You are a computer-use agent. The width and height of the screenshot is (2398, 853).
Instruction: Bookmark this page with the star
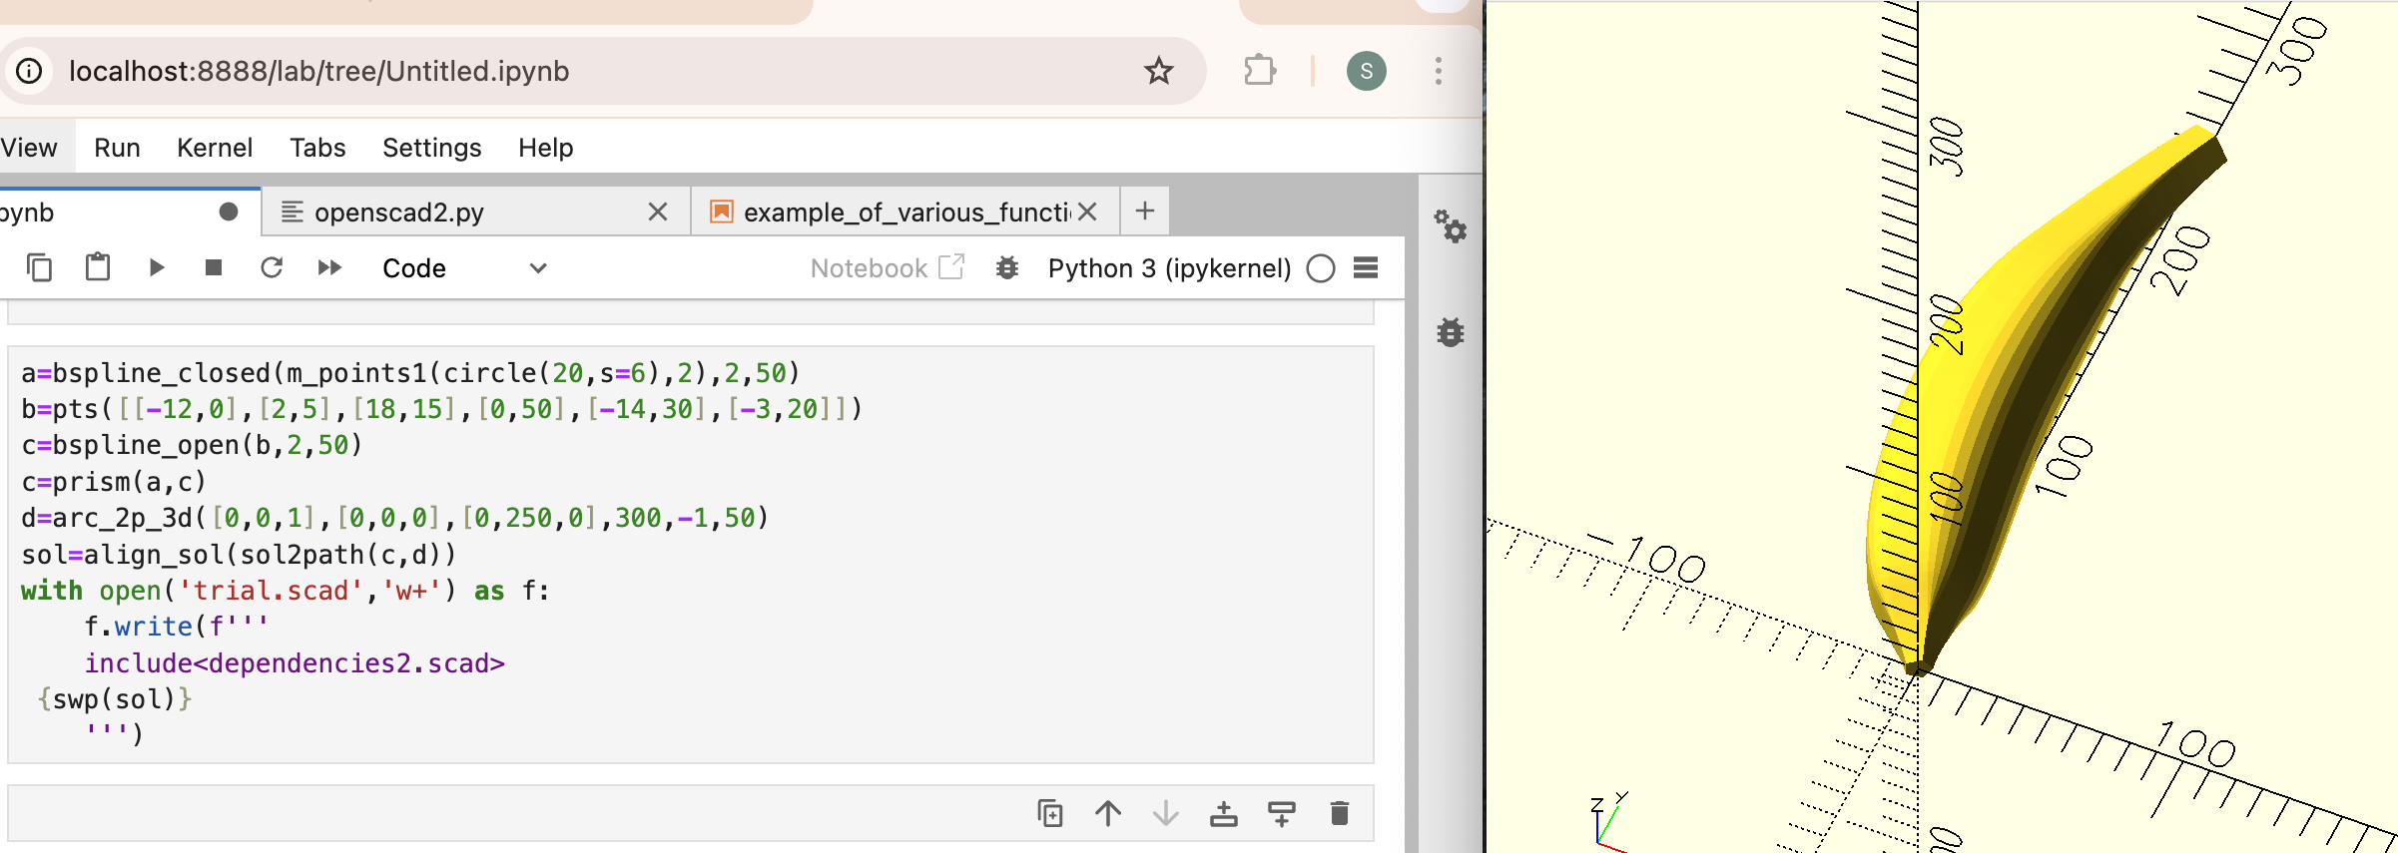point(1158,71)
